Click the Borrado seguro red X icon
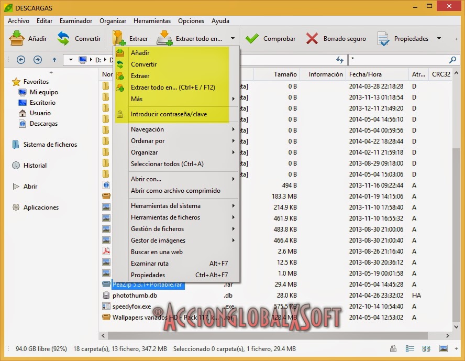The width and height of the screenshot is (465, 361). tap(312, 39)
